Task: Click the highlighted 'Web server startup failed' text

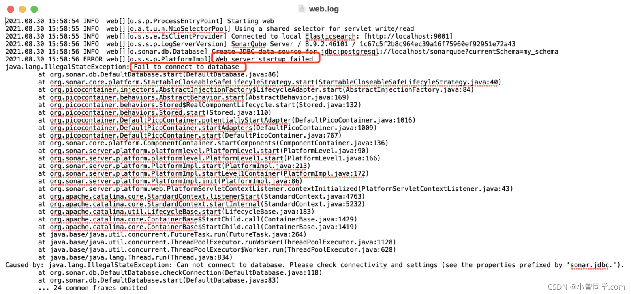Action: (264, 59)
